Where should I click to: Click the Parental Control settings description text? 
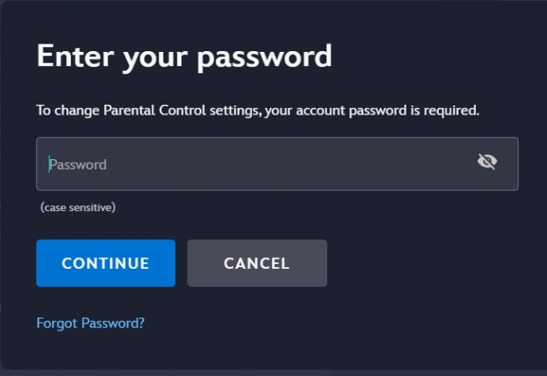pyautogui.click(x=258, y=110)
